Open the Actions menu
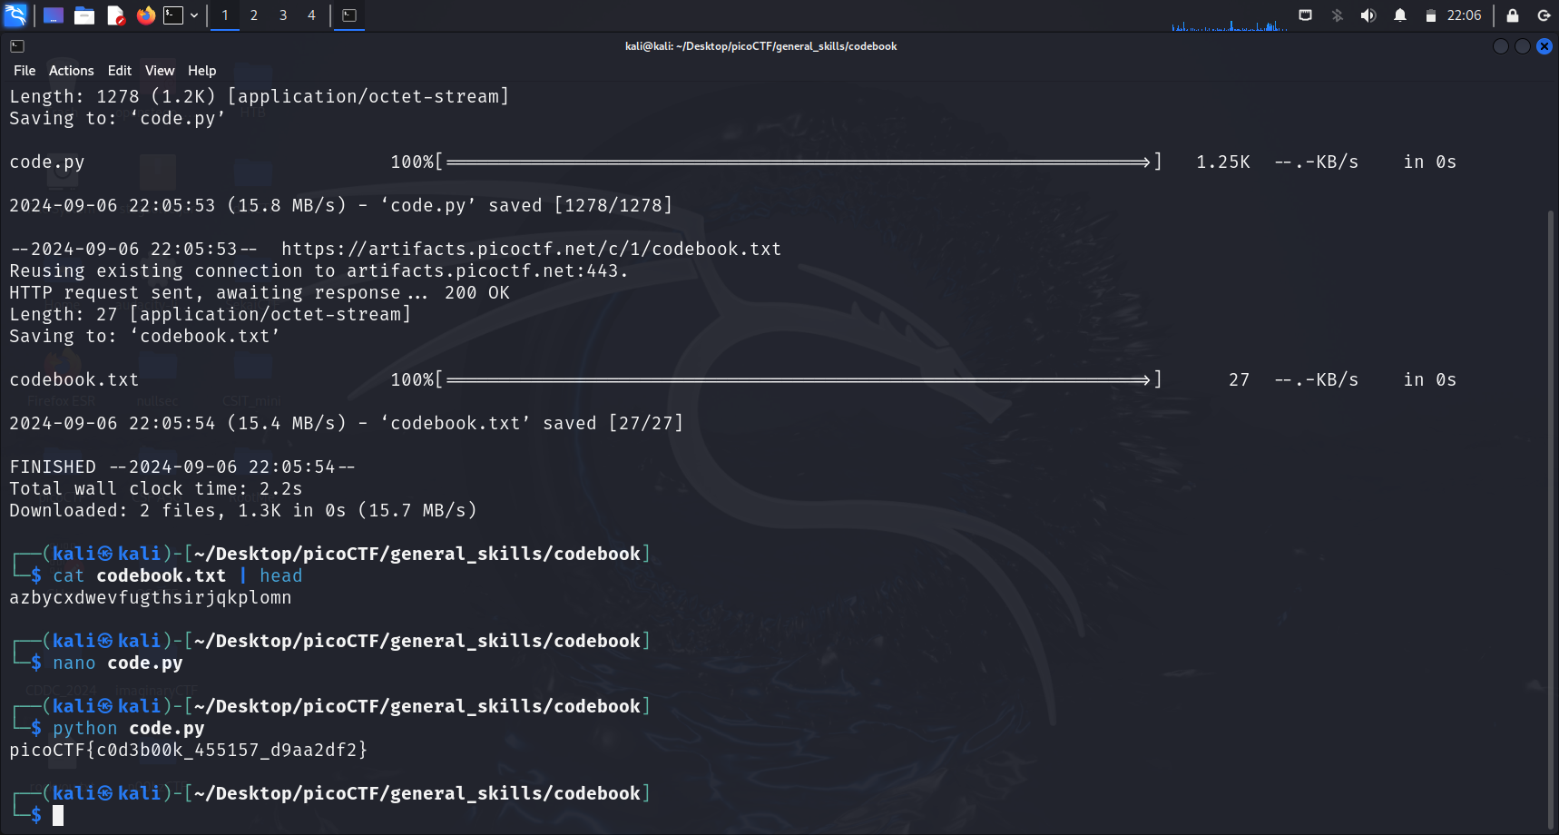Image resolution: width=1559 pixels, height=835 pixels. click(71, 71)
